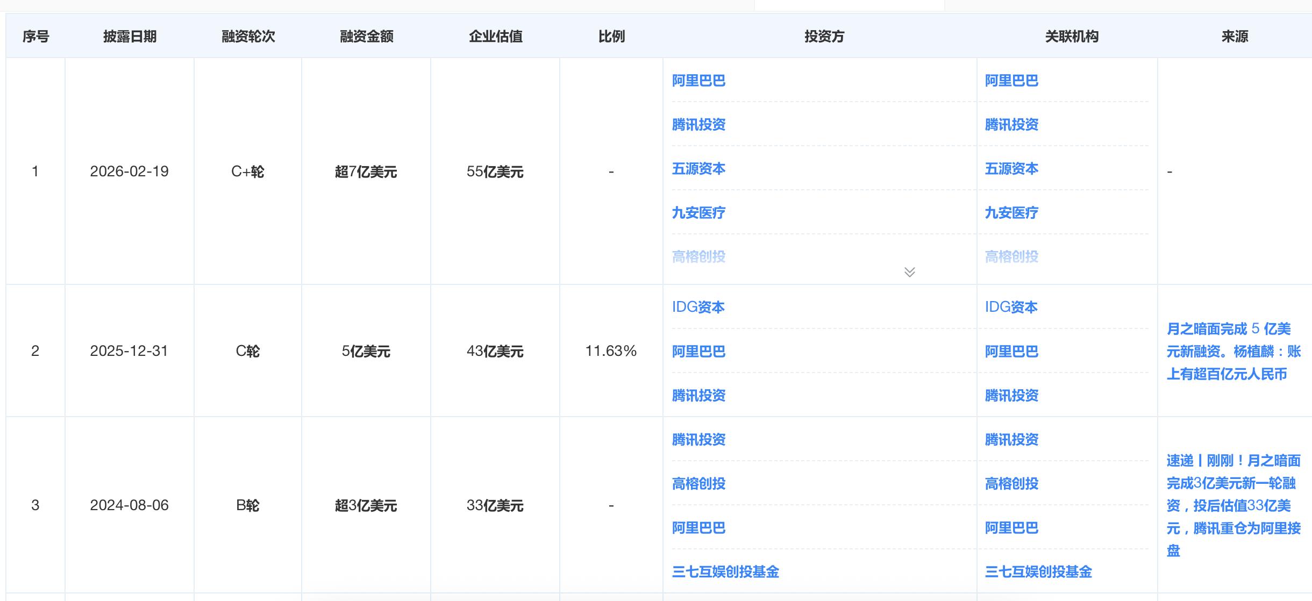
Task: Click the 披露日期 column header
Action: point(130,37)
